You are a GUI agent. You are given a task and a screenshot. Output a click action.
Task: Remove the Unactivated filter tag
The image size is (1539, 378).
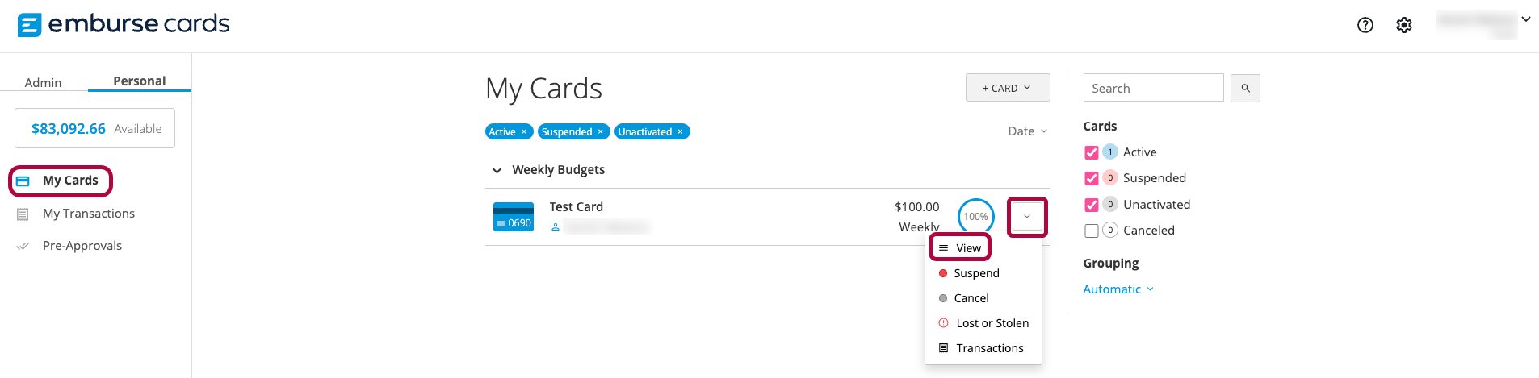pos(680,132)
